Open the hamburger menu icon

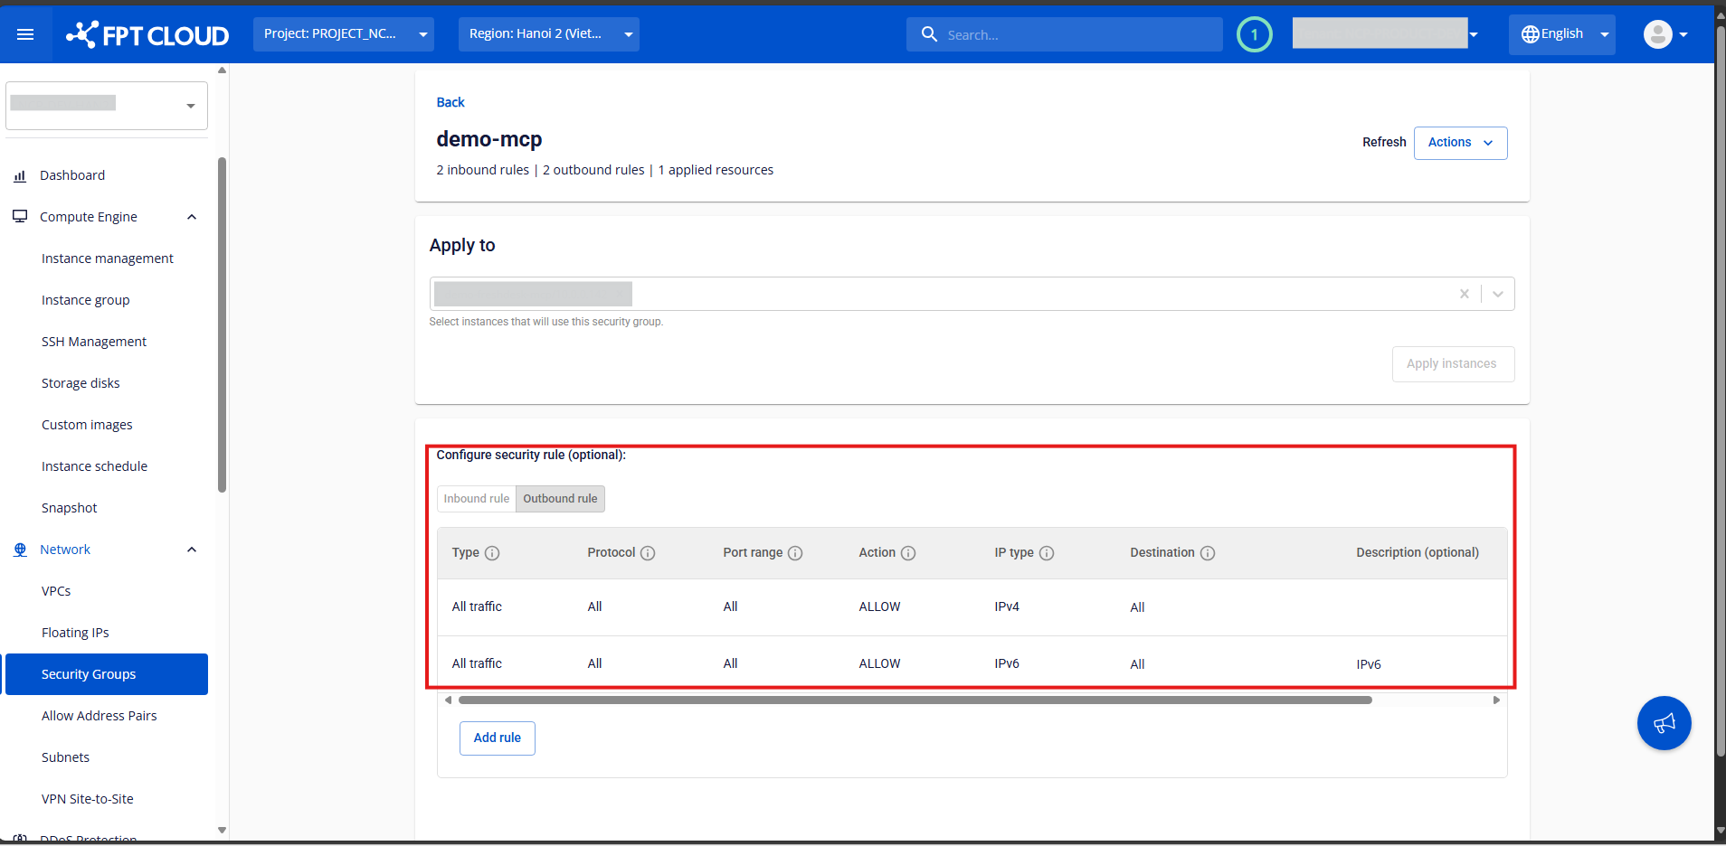(25, 34)
